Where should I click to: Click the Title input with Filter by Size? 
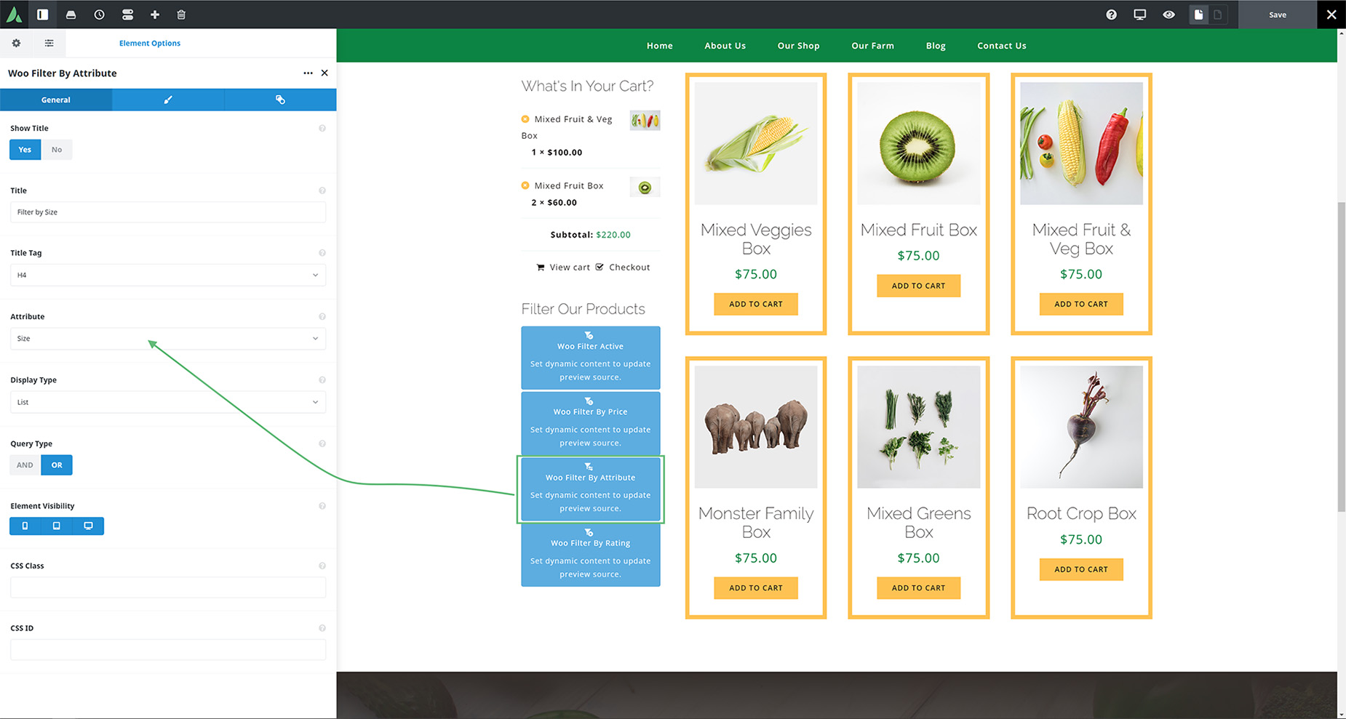click(168, 212)
